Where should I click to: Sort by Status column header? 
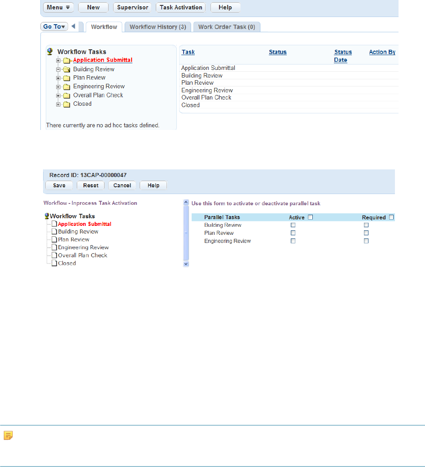point(278,52)
